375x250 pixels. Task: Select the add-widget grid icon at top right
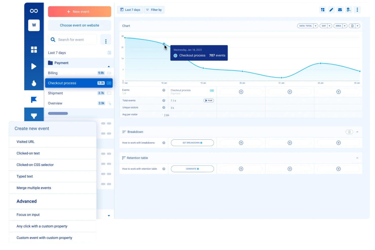click(x=323, y=10)
